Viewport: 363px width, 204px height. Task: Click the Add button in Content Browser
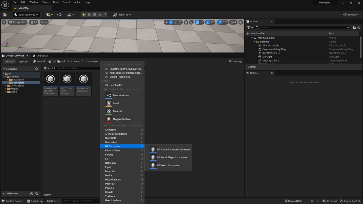pos(9,61)
